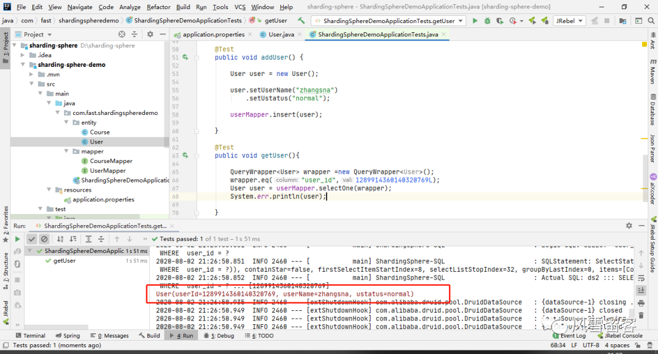This screenshot has width=658, height=354.
Task: Start debugging with the bug icon
Action: [487, 21]
